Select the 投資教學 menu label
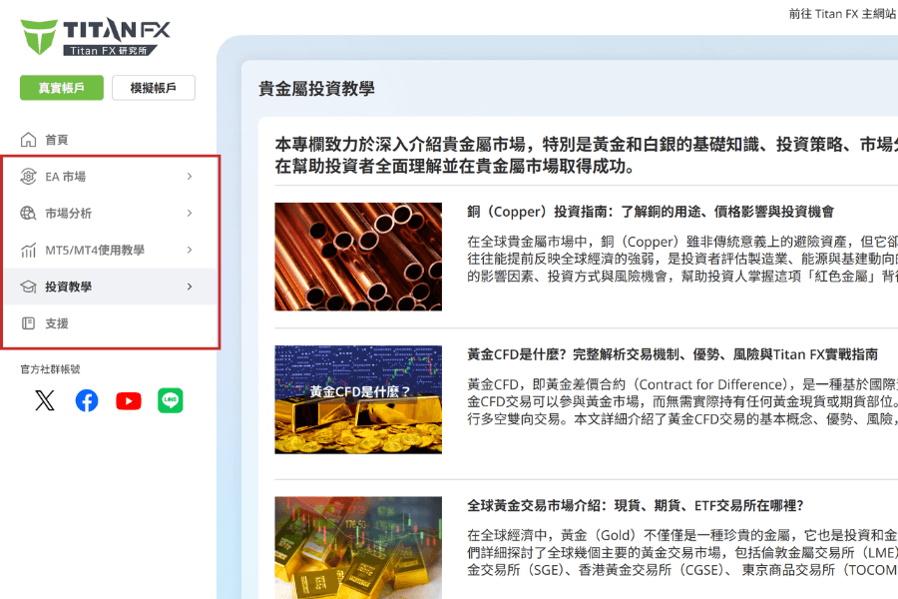Viewport: 898px width, 599px height. click(x=68, y=287)
